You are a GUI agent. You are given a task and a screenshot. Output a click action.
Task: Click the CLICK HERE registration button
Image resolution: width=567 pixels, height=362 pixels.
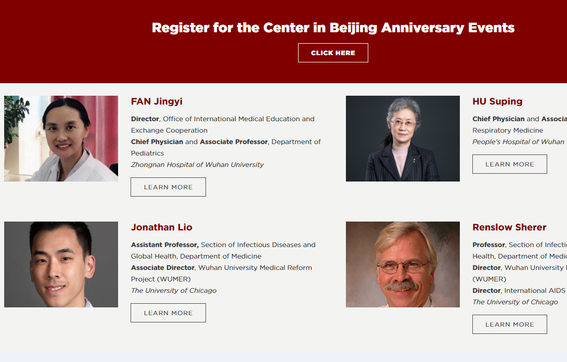[333, 53]
